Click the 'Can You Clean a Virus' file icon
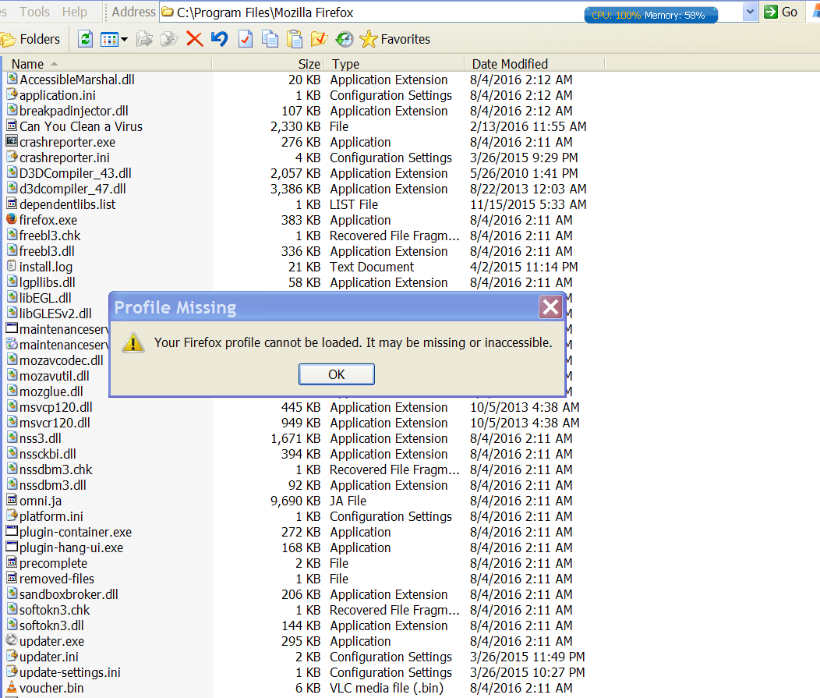The height and width of the screenshot is (698, 820). click(12, 125)
